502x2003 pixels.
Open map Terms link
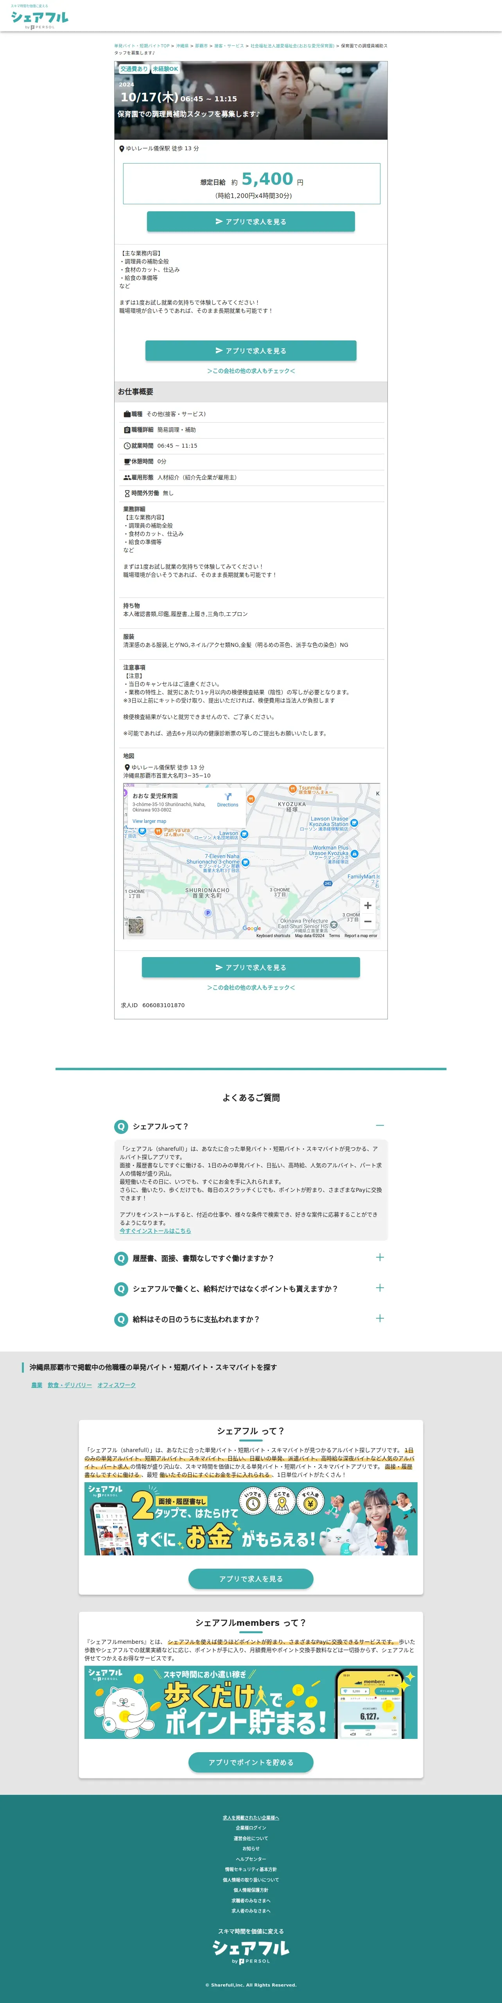pyautogui.click(x=334, y=936)
